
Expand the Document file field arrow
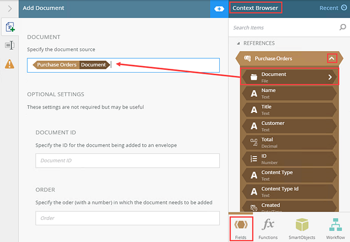coord(330,77)
